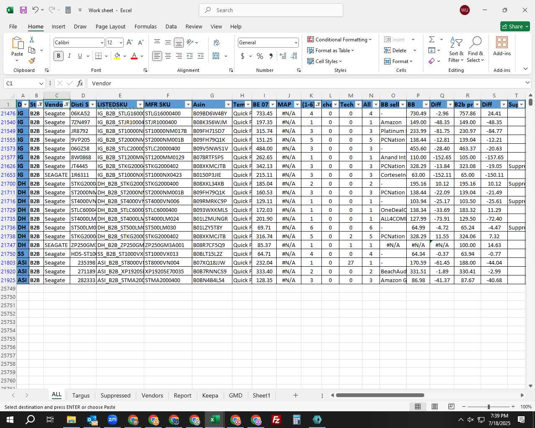
Task: Toggle Bottom Align vertical alignment
Action: click(x=179, y=43)
